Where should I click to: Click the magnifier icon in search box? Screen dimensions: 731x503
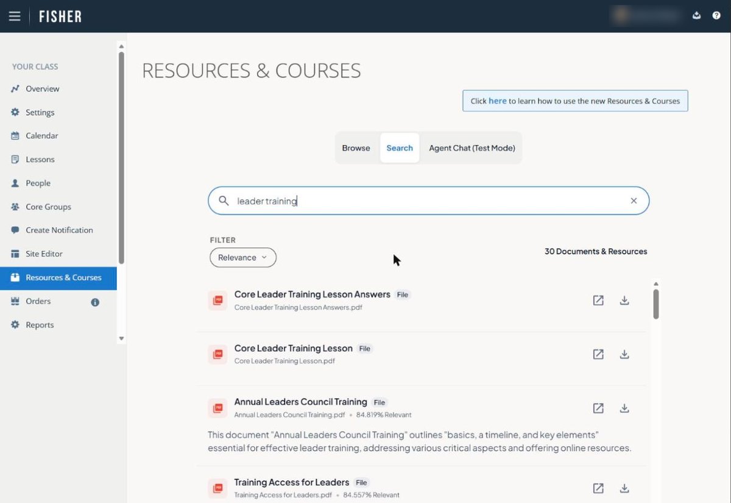point(224,201)
